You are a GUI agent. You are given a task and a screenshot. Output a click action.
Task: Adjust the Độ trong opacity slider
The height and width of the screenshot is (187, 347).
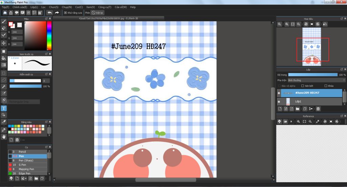[313, 75]
